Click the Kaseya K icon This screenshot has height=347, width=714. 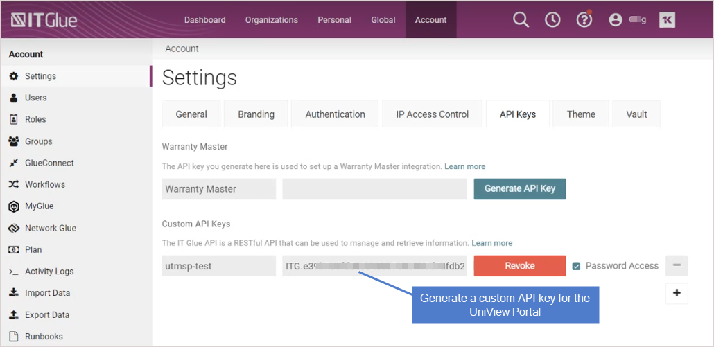pos(667,20)
